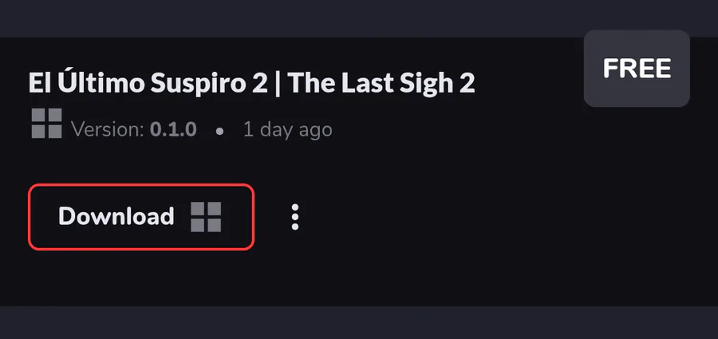
Task: Click the top dot of the kebab menu
Action: tap(295, 207)
